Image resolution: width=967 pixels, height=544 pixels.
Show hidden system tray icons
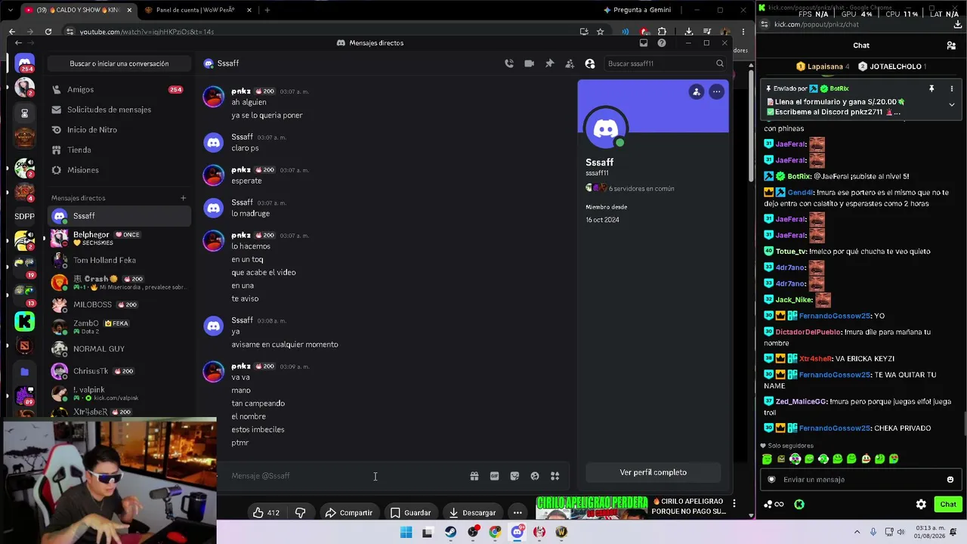[x=857, y=532]
